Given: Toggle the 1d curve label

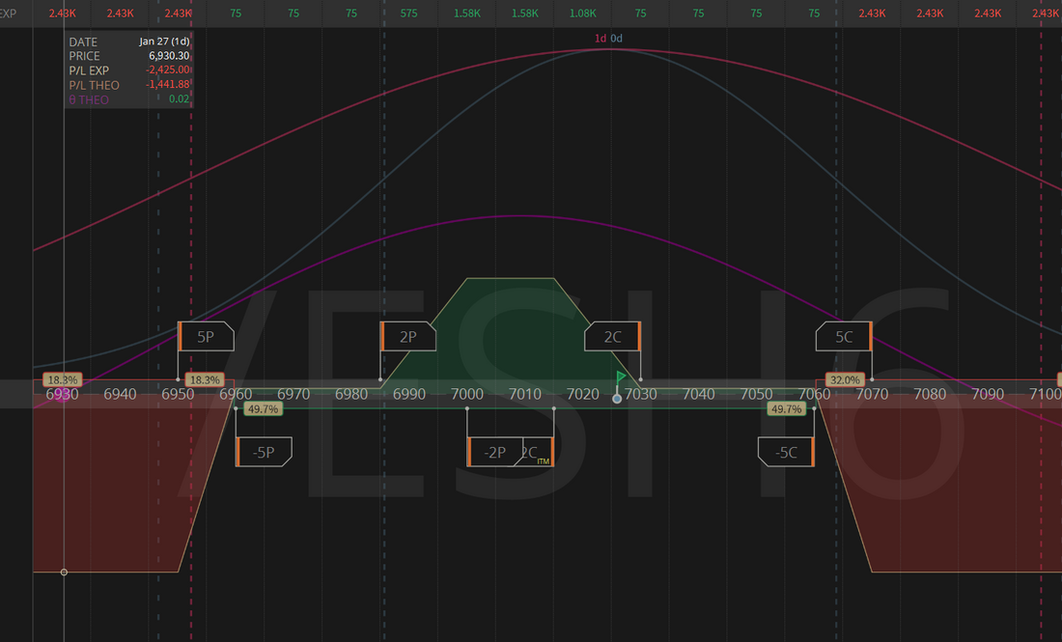Looking at the screenshot, I should 600,39.
